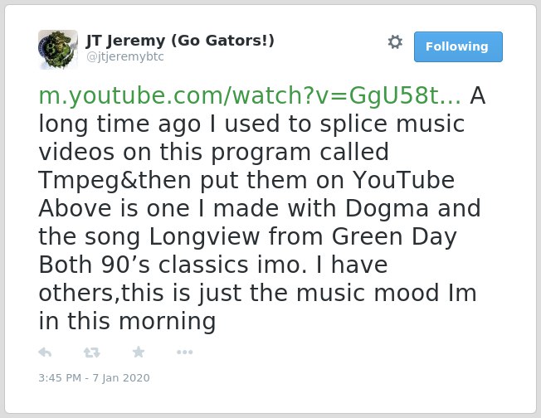541x418 pixels.
Task: View tweet permalink via the date text
Action: pyautogui.click(x=94, y=378)
